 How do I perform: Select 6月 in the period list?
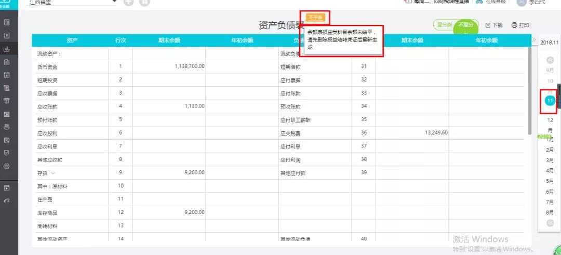[550, 192]
